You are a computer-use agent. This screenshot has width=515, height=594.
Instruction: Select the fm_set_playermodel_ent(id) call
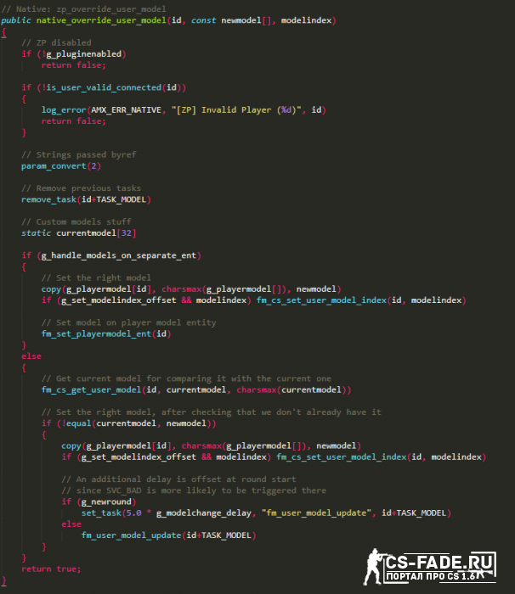tap(106, 333)
